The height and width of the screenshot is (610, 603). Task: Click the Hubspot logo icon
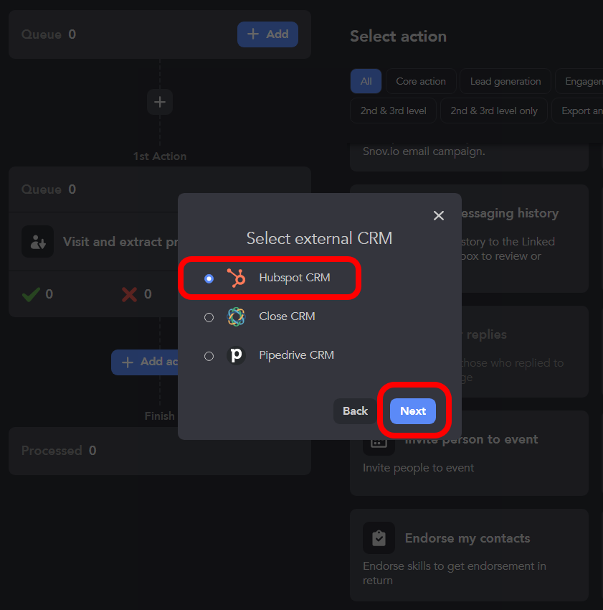pos(236,278)
